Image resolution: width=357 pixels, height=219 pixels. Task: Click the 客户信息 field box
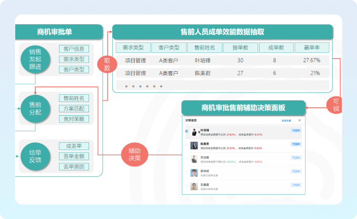(x=74, y=49)
